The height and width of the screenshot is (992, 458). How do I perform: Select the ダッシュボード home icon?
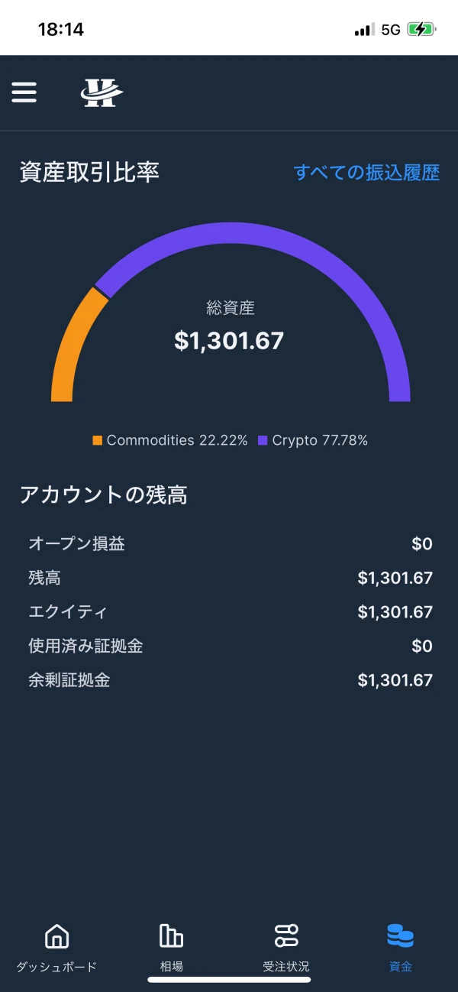pyautogui.click(x=56, y=935)
